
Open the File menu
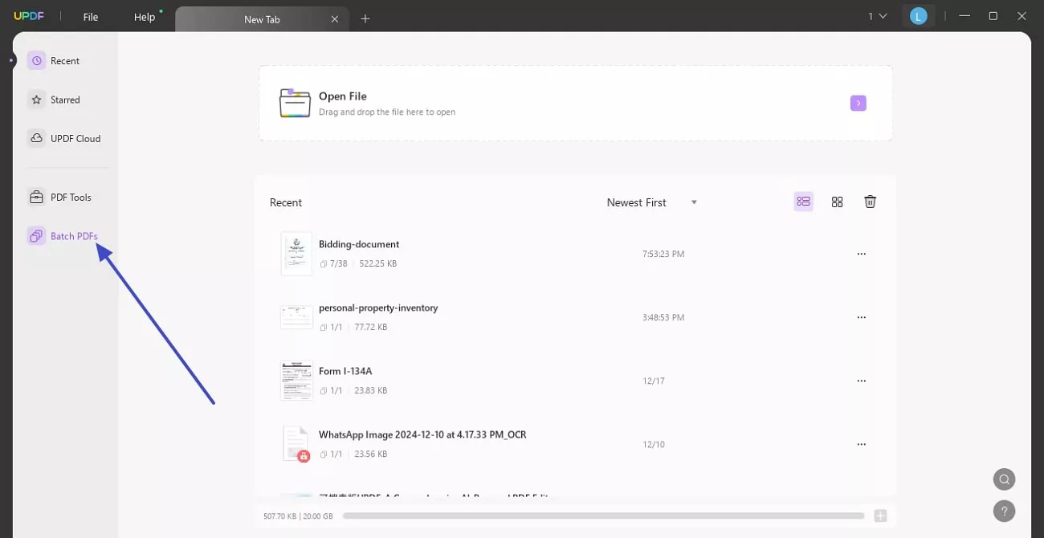point(90,16)
